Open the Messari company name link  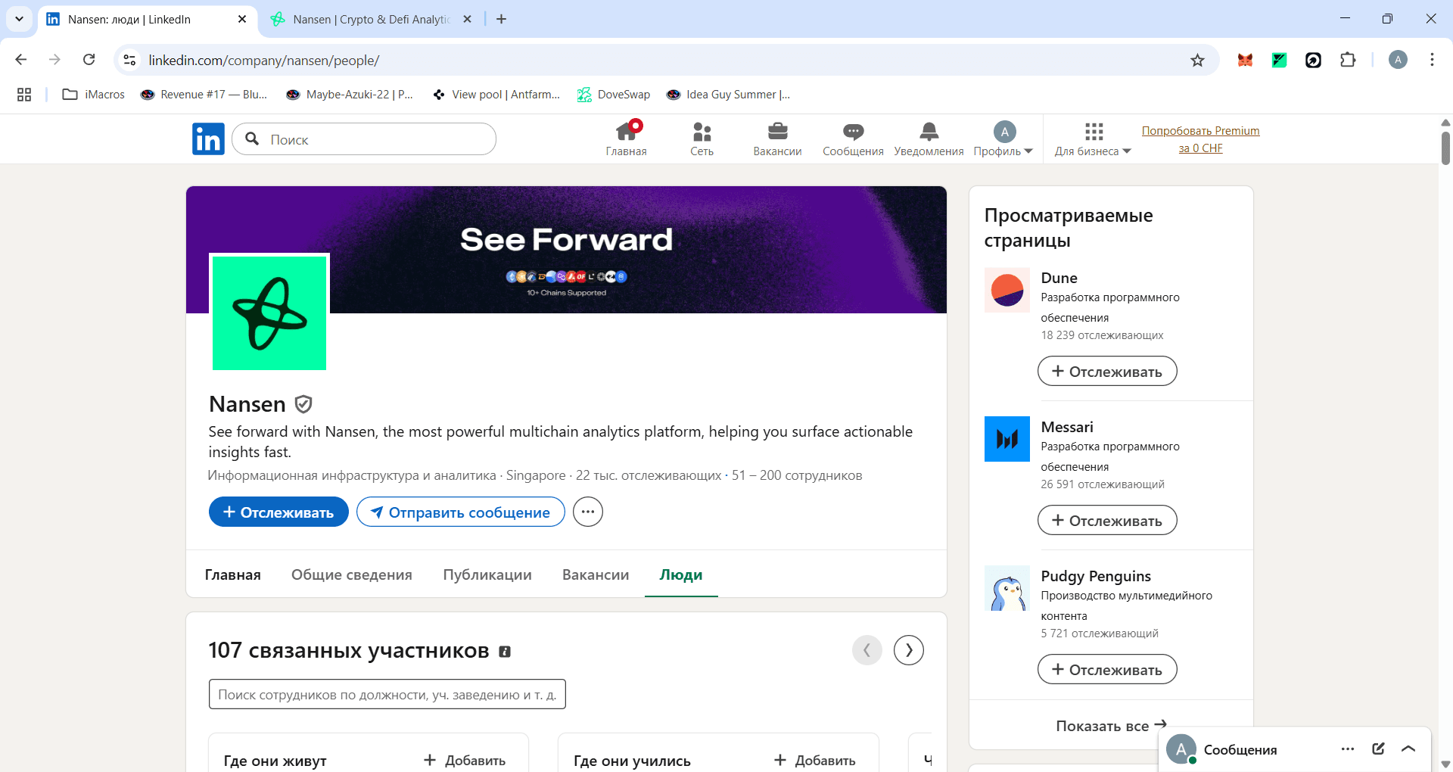[1067, 427]
